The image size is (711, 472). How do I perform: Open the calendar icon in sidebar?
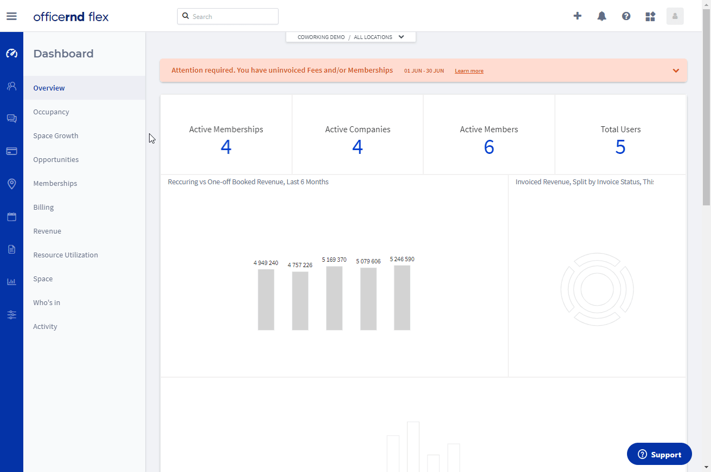pyautogui.click(x=11, y=217)
